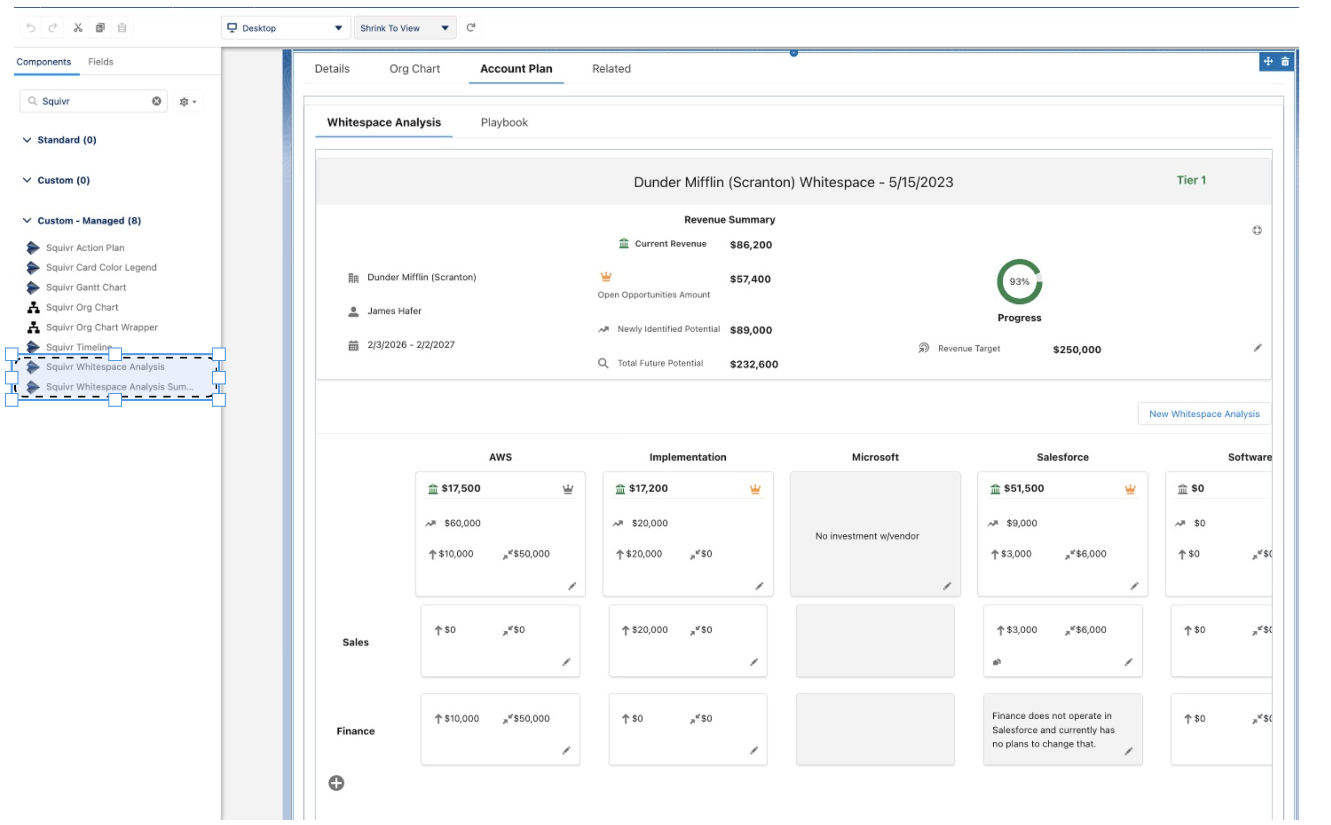This screenshot has width=1331, height=825.
Task: Open the Desktop device dropdown
Action: click(x=285, y=28)
